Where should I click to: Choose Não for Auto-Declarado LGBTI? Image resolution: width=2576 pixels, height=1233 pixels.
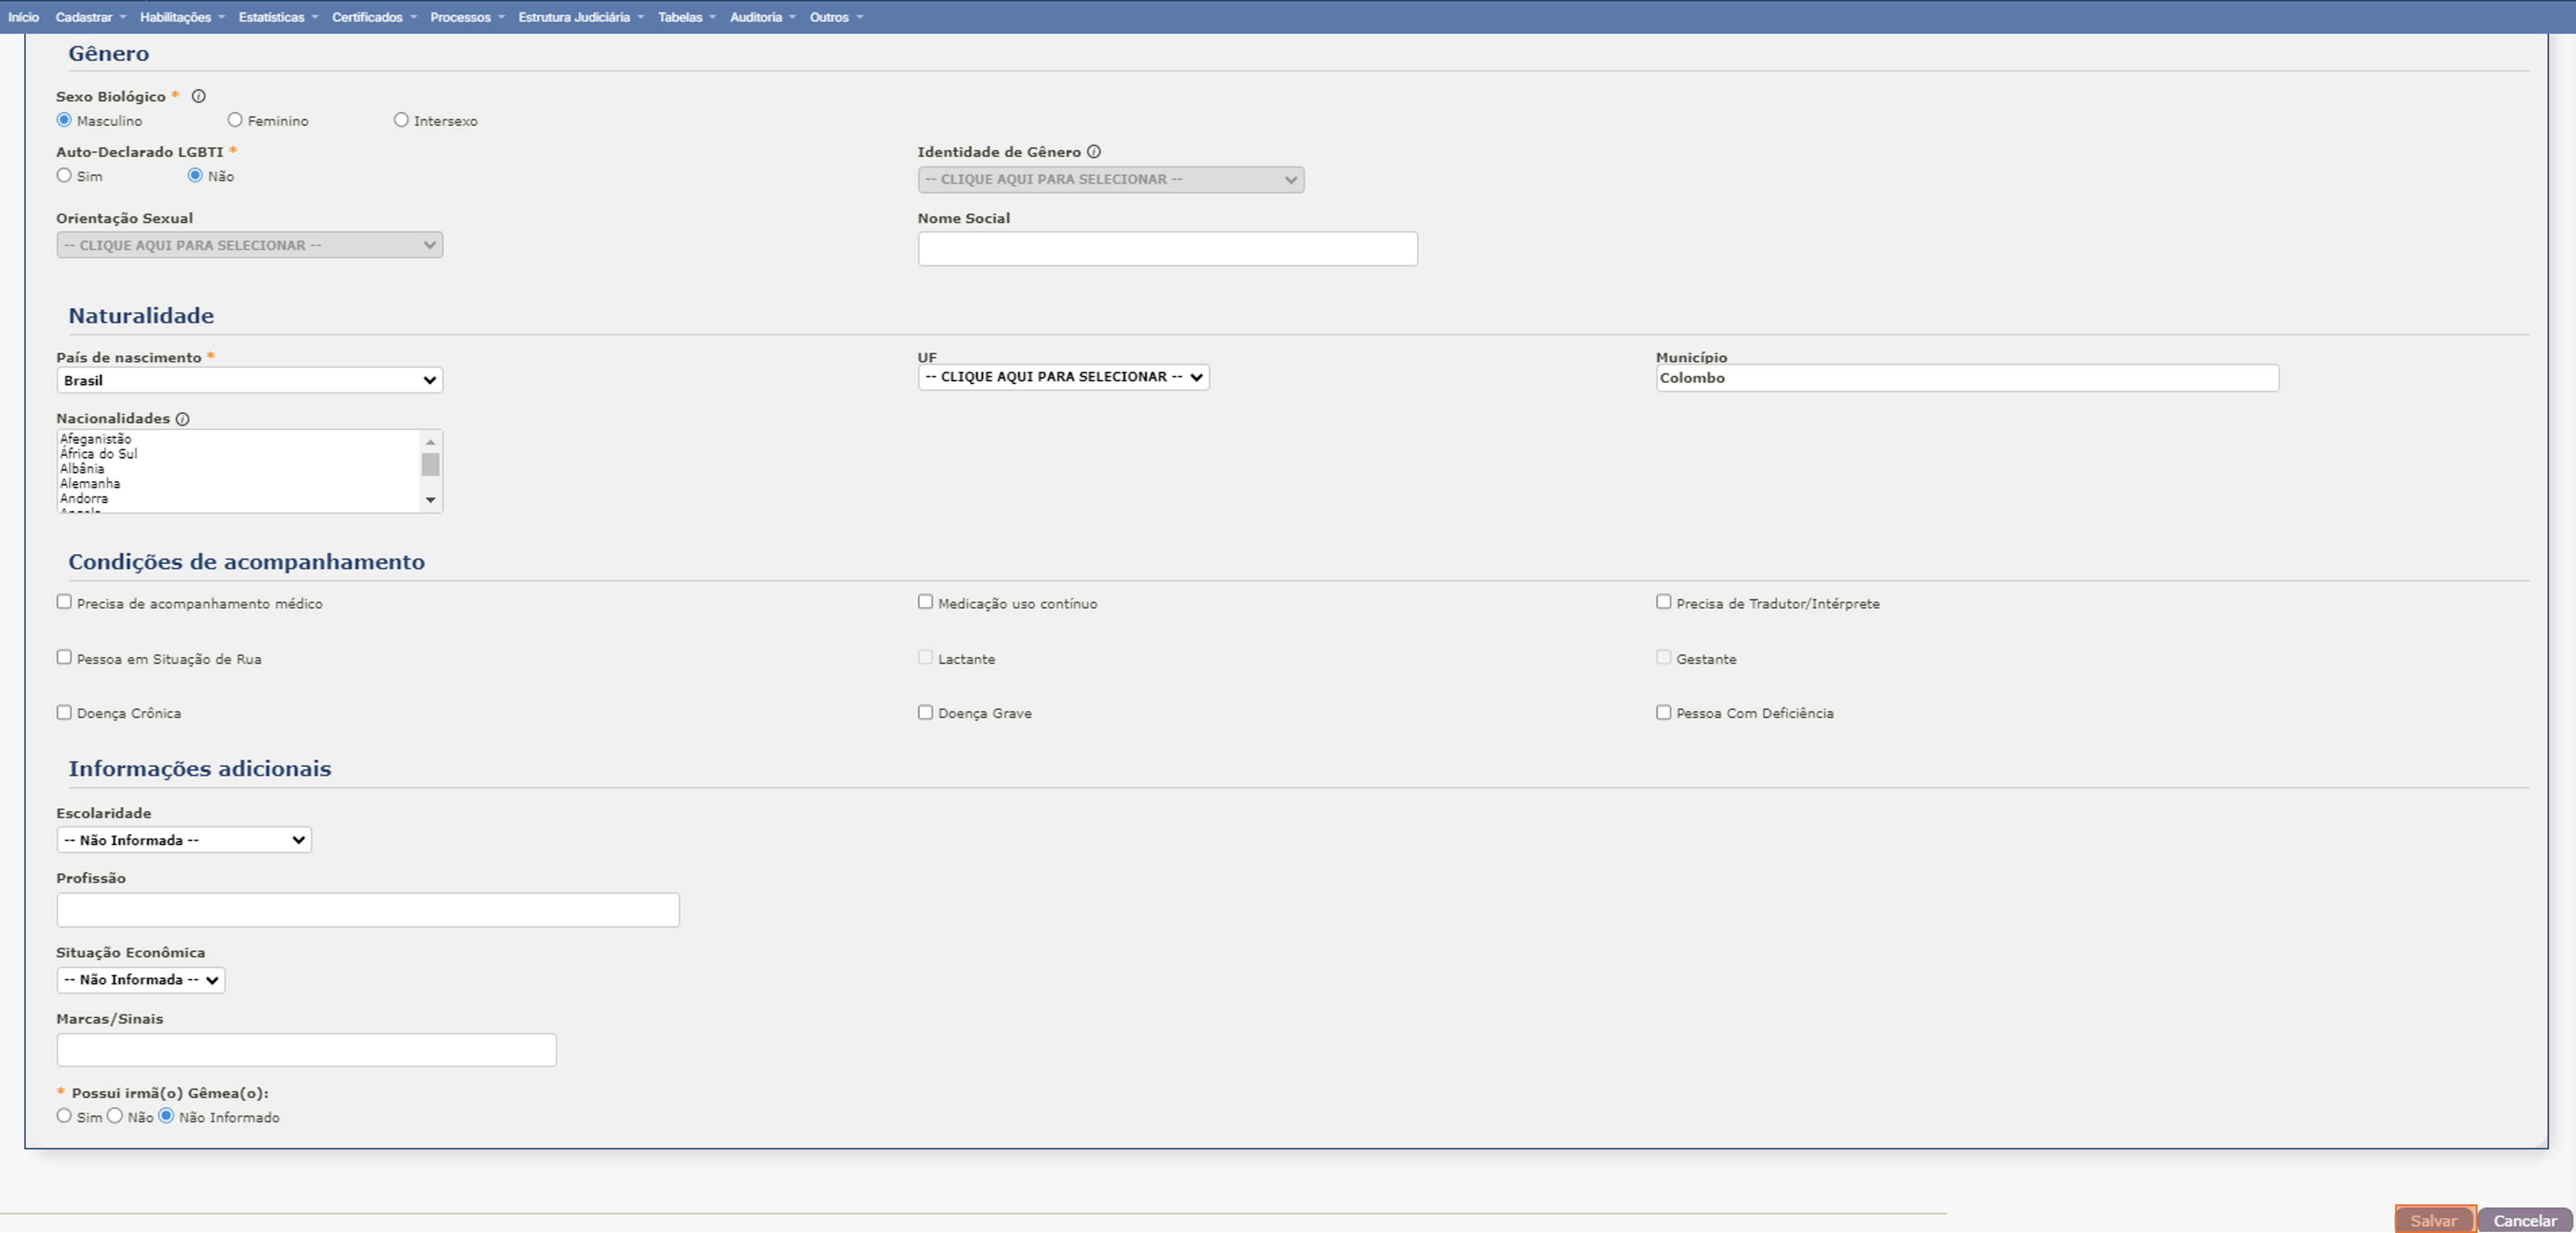[x=195, y=175]
